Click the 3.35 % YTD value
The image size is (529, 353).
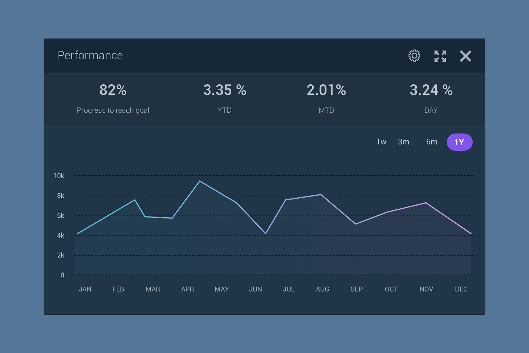[225, 90]
